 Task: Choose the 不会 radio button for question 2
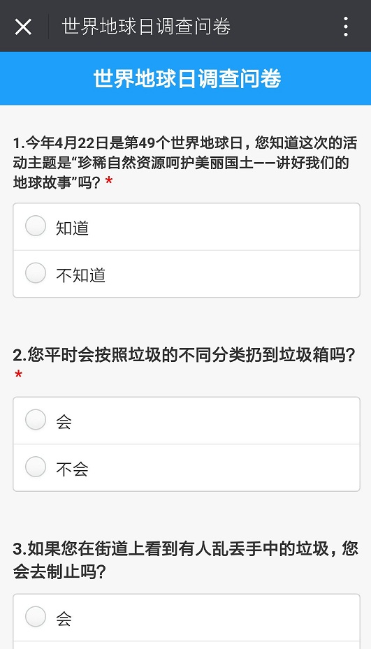click(36, 467)
